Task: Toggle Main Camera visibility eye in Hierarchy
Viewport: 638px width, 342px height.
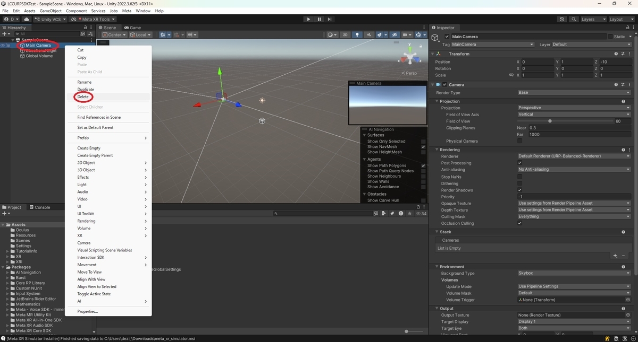Action: 3,46
